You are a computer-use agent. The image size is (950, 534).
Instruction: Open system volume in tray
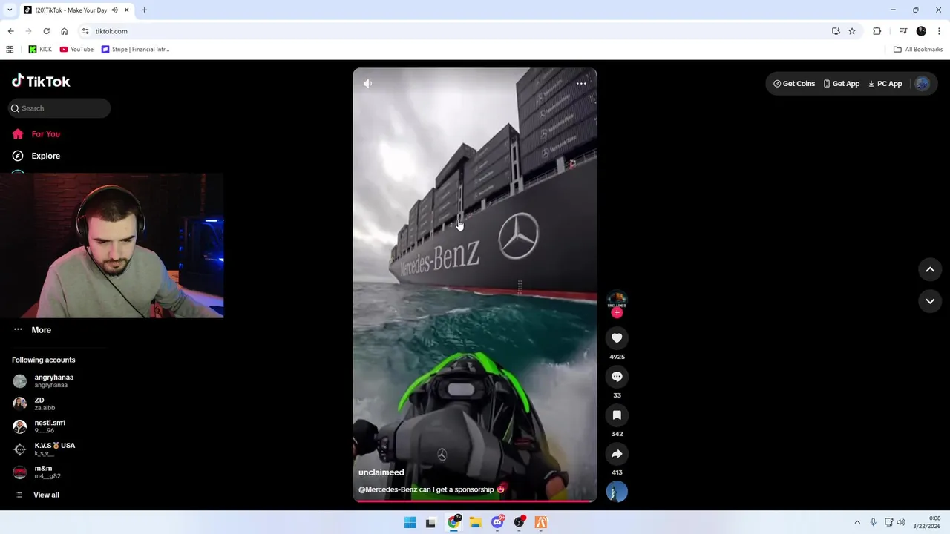901,523
